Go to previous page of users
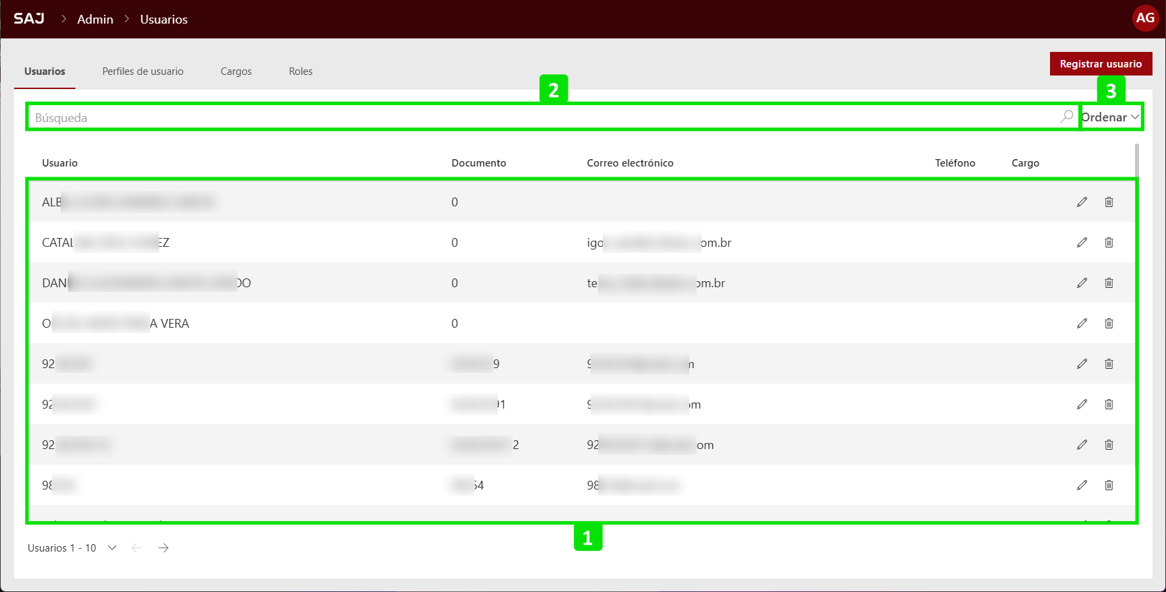The image size is (1166, 592). pos(137,548)
